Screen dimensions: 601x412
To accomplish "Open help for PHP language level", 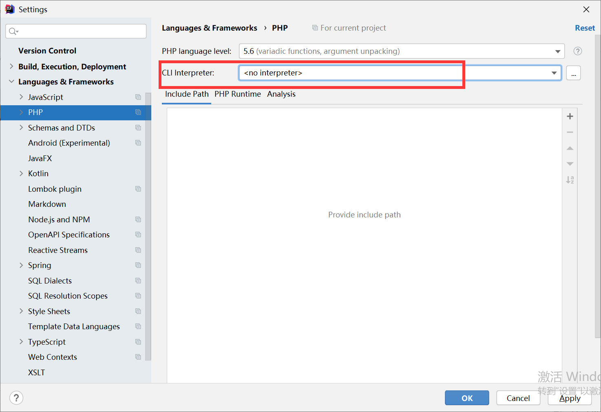I will 577,51.
